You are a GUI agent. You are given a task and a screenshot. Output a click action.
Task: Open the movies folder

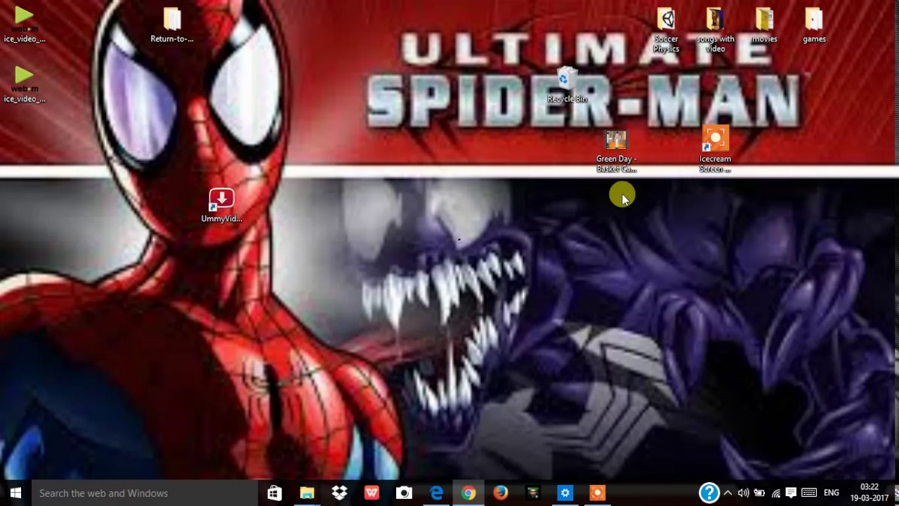[x=764, y=25]
